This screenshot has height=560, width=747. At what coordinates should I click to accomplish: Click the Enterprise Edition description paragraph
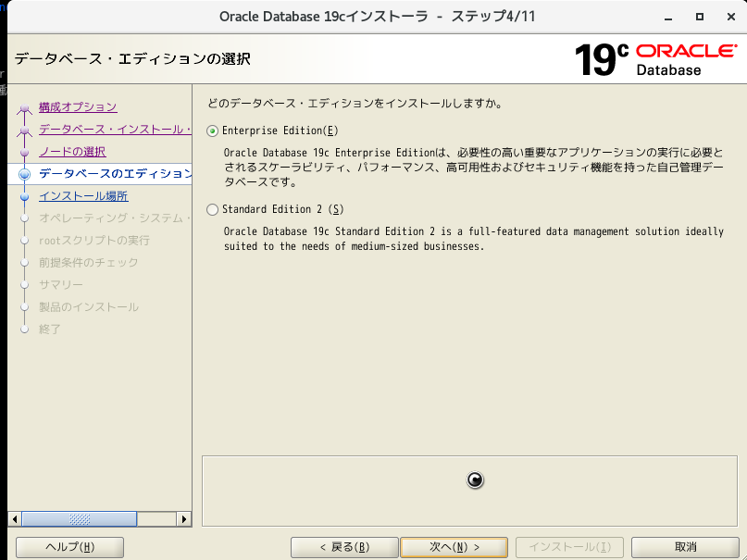tap(474, 168)
